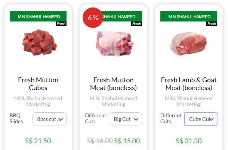Click the red 6 % discount badge
This screenshot has height=150, width=228.
click(x=93, y=17)
